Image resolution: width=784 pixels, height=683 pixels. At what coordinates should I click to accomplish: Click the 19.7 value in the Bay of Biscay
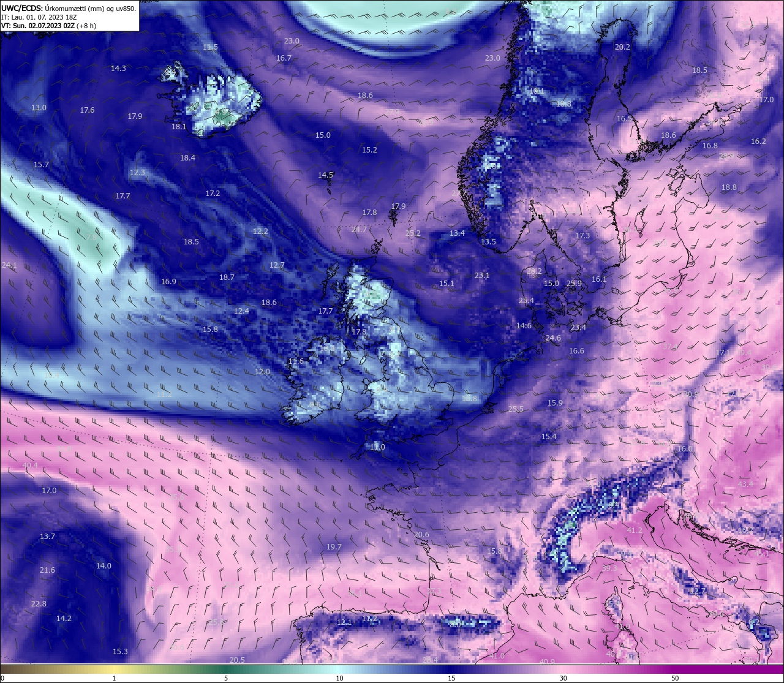334,546
